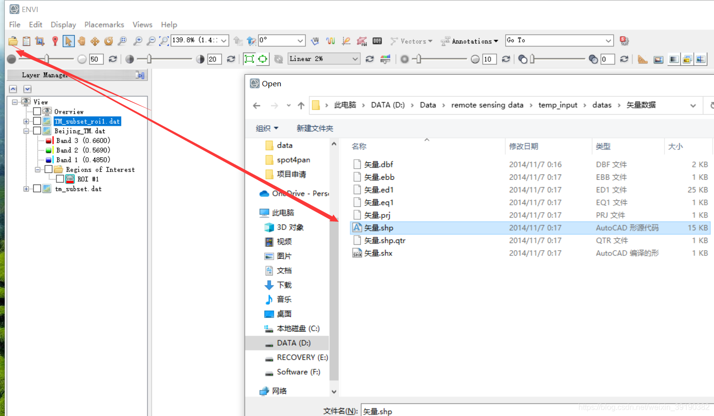Screen dimensions: 714x416
Task: Open a new file using the folder icon
Action: point(13,41)
